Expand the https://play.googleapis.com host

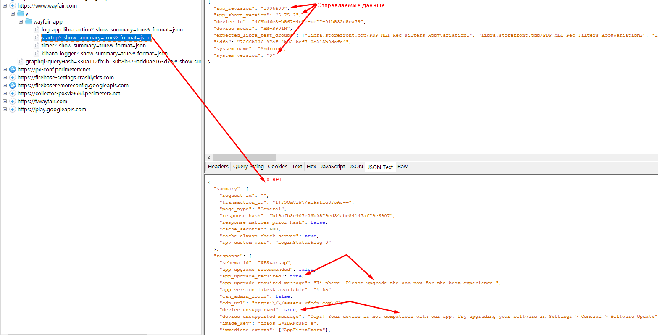[x=5, y=110]
